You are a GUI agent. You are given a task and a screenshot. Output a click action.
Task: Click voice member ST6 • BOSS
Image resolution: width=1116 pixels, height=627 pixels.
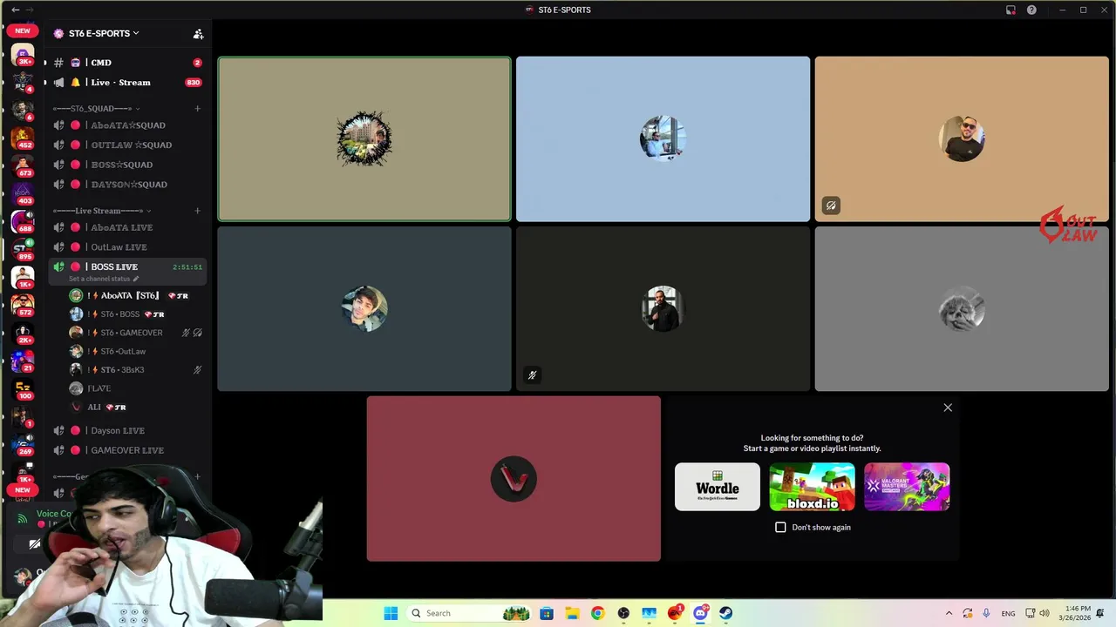pos(136,314)
